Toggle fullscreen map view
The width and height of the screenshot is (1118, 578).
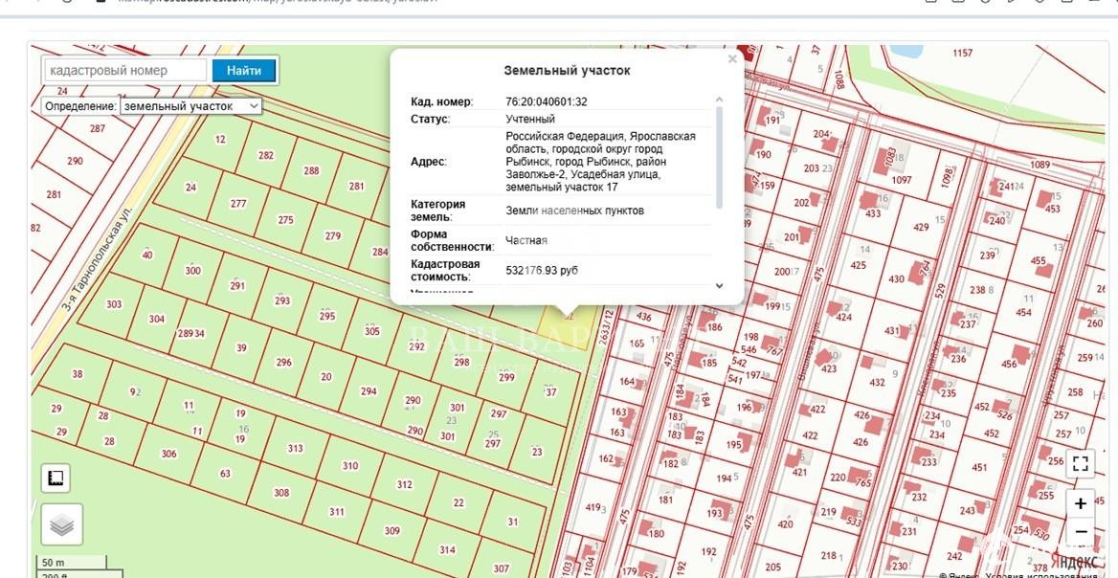coord(1081,464)
